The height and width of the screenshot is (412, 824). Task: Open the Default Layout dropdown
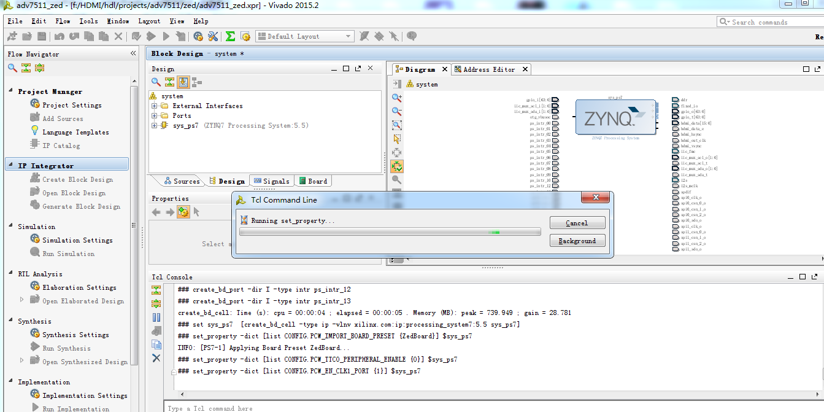[x=305, y=36]
